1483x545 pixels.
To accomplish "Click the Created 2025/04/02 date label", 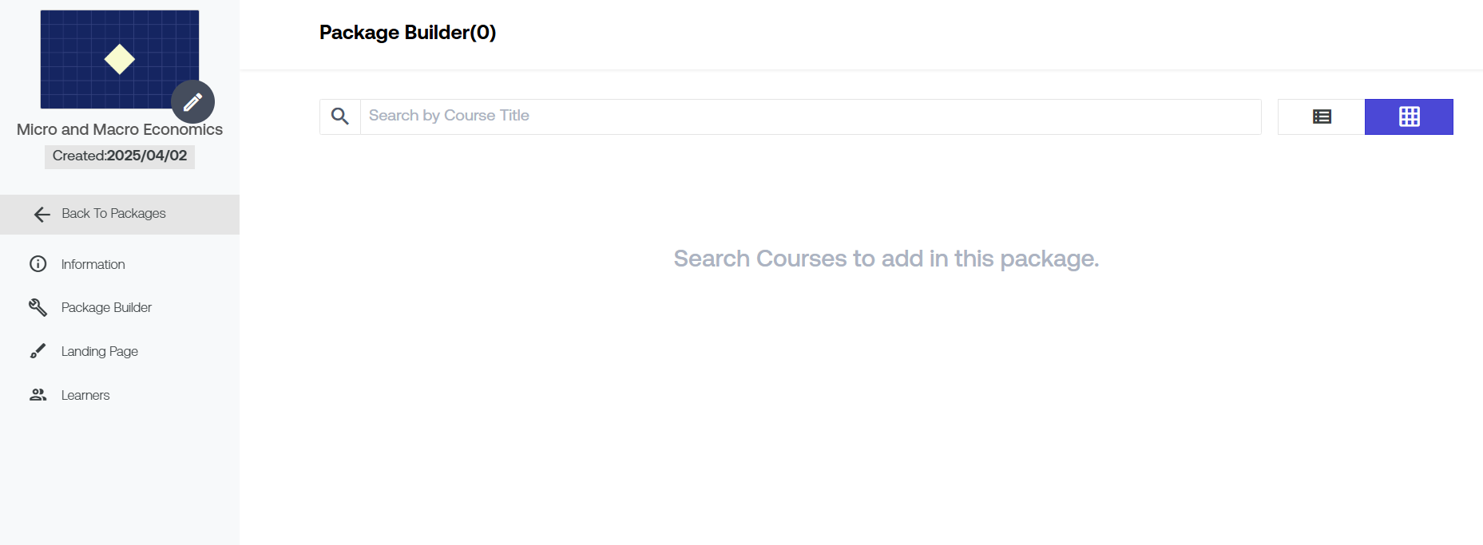I will pyautogui.click(x=120, y=156).
